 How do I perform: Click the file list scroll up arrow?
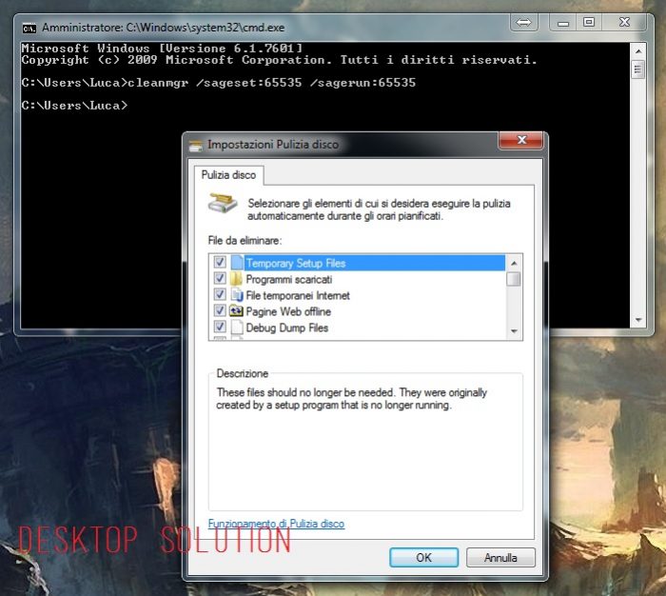click(x=514, y=263)
